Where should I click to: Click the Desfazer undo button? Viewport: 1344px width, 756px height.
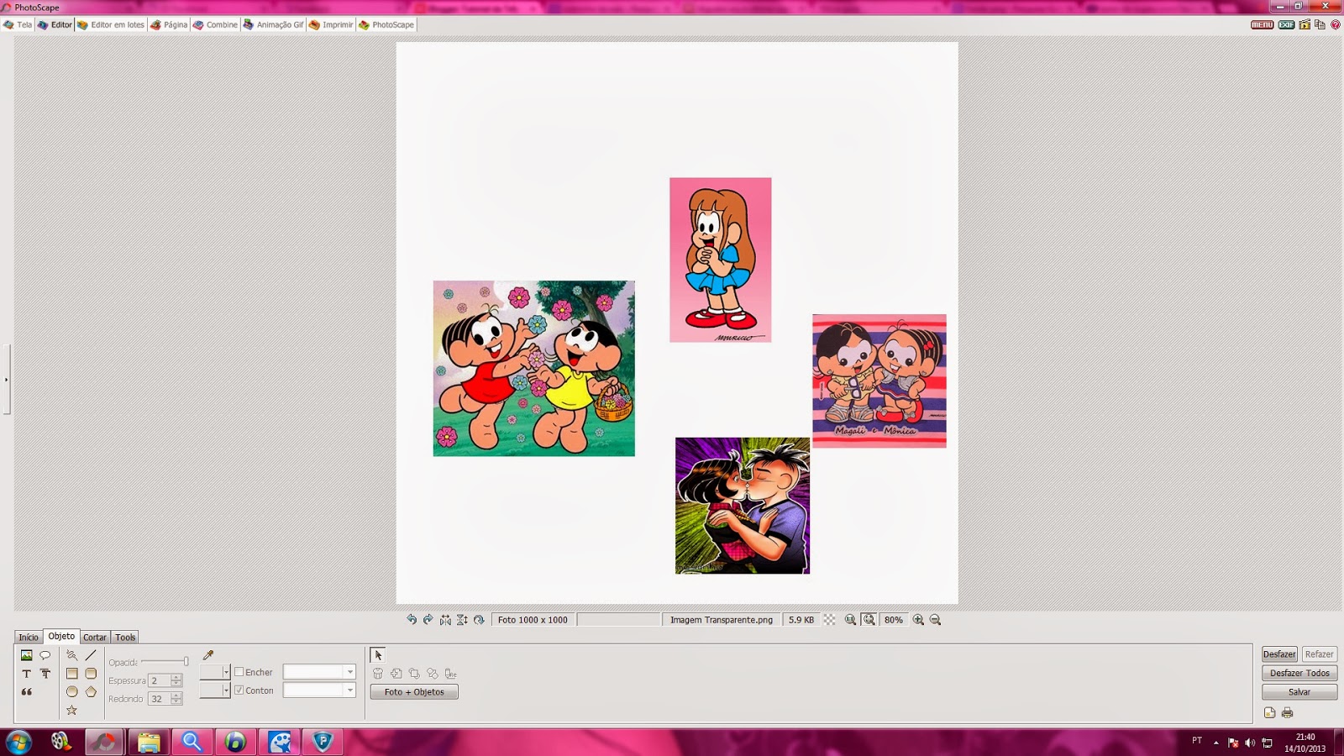[x=1279, y=654]
